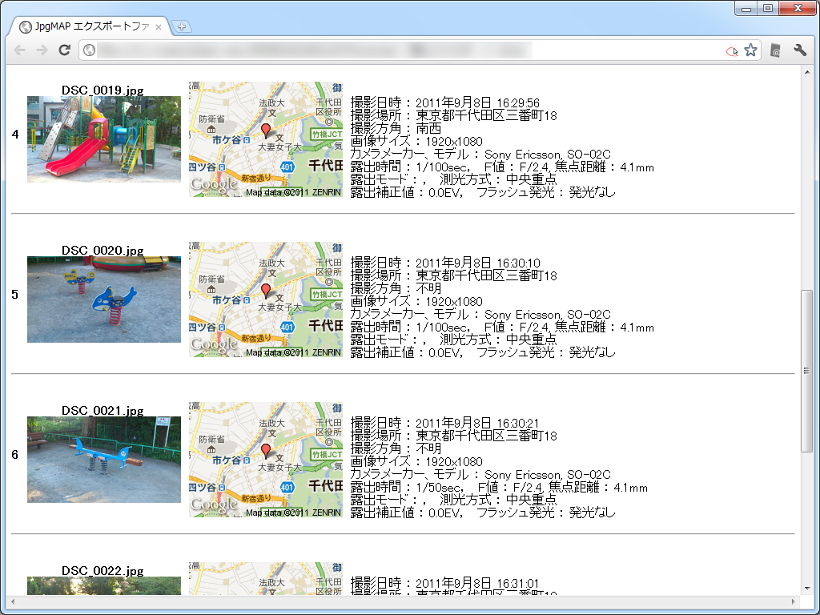
Task: Click the back navigation arrow
Action: pos(20,50)
